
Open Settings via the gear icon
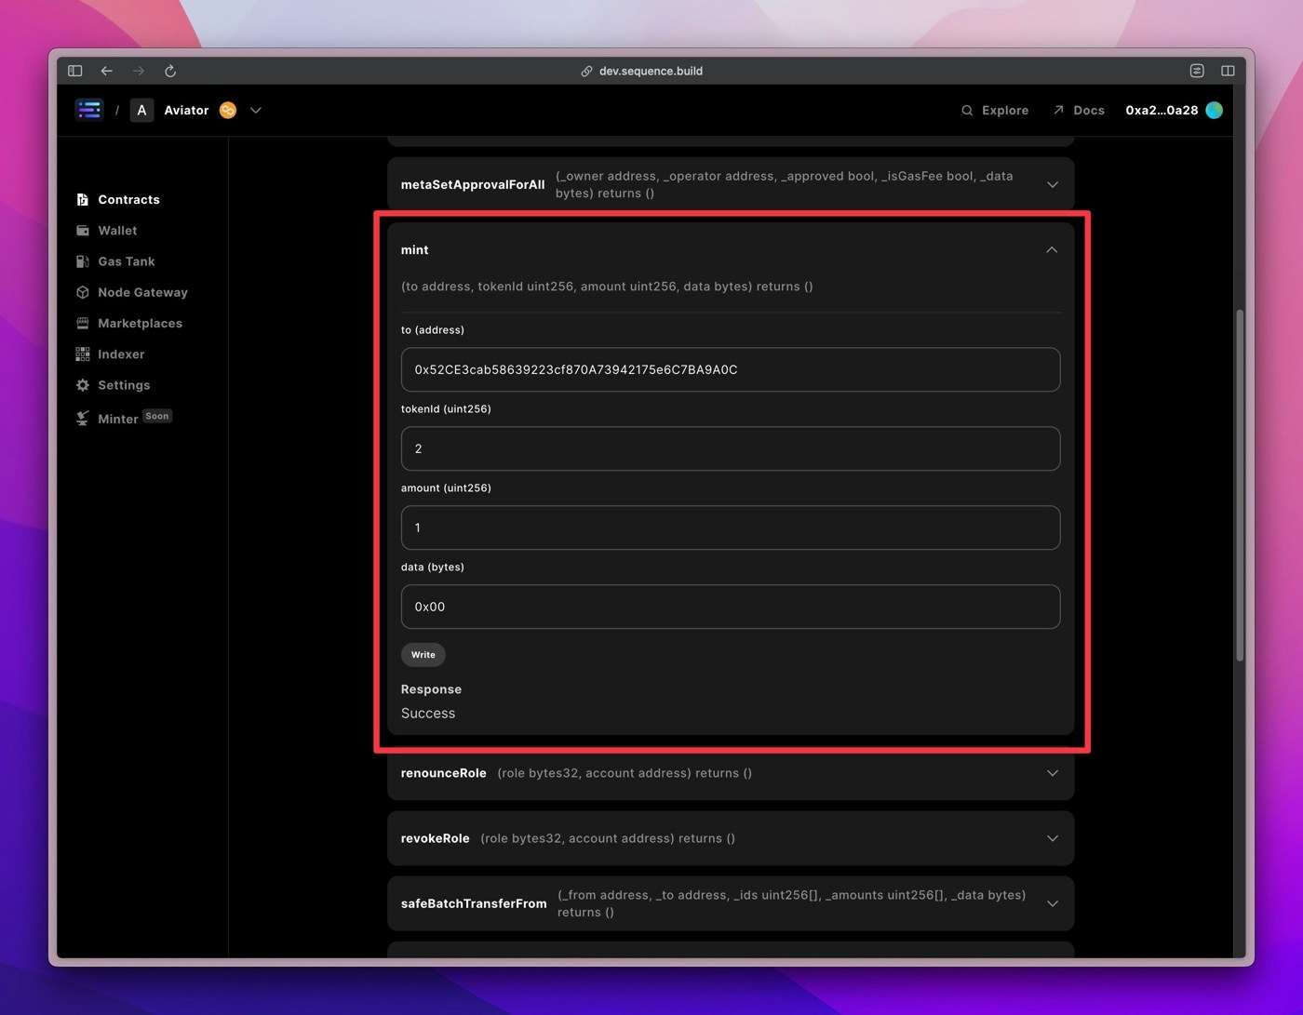pos(82,385)
